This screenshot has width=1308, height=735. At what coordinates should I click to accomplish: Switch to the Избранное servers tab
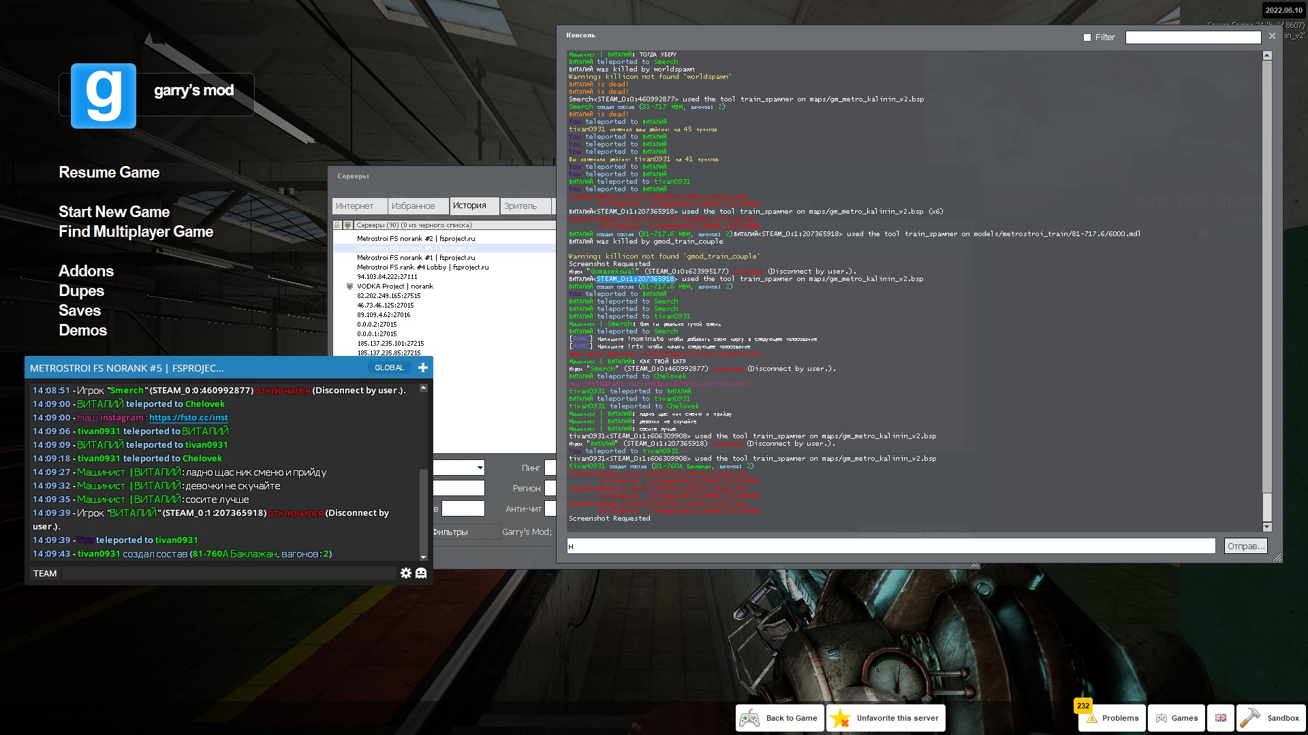coord(413,206)
